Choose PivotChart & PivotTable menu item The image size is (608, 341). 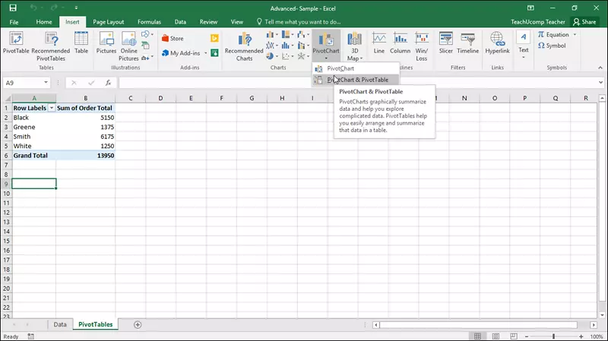[356, 80]
